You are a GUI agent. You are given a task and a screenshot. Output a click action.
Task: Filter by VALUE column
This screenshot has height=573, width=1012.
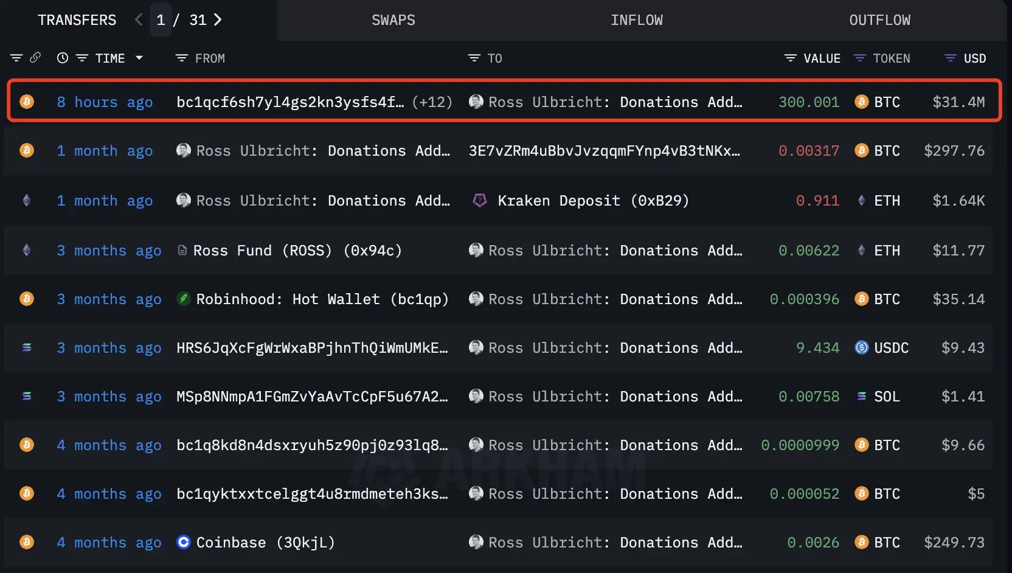[x=790, y=58]
